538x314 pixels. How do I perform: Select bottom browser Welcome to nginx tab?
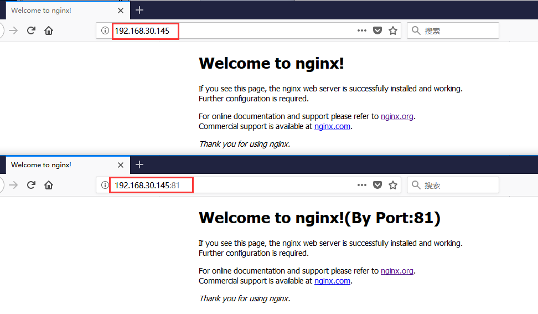tap(68, 164)
